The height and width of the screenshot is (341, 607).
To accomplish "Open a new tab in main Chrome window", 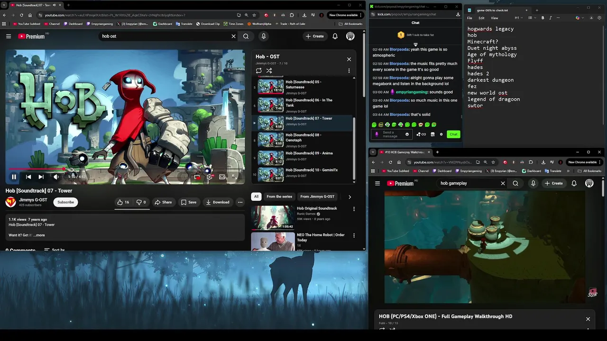I will pos(68,5).
